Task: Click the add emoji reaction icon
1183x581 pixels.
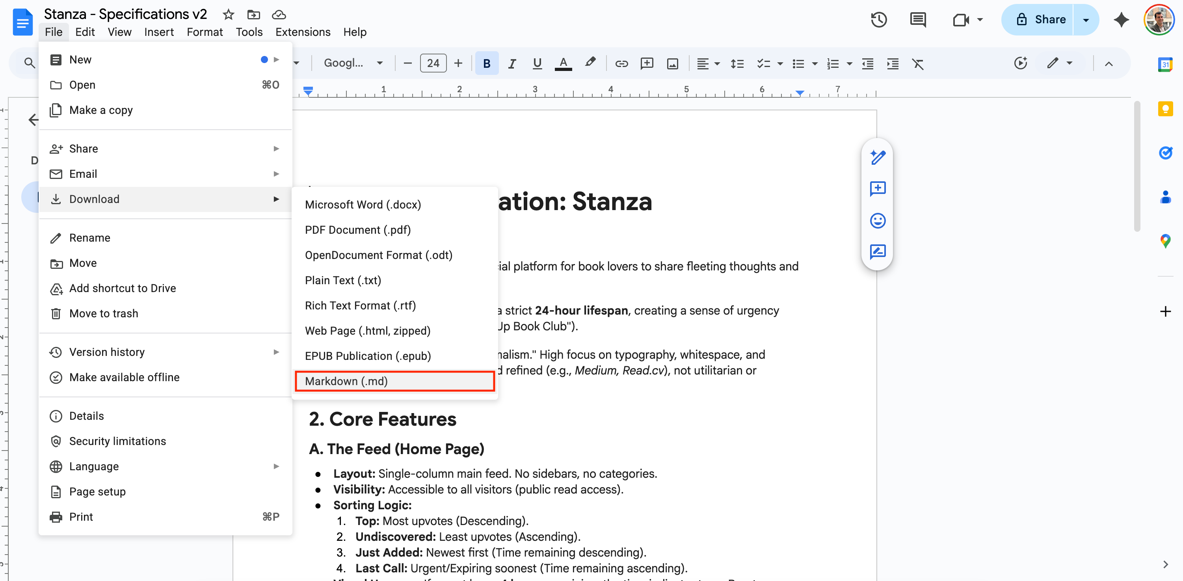Action: pos(878,221)
